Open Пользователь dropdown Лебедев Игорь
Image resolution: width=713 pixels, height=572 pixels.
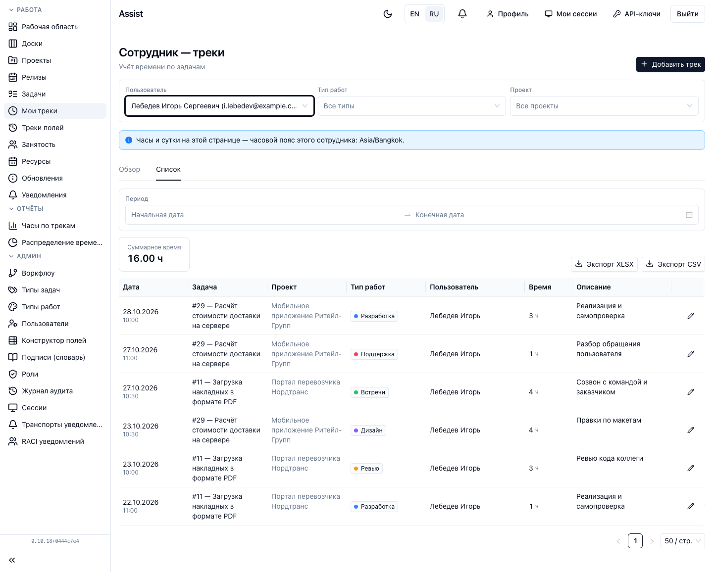(x=219, y=106)
